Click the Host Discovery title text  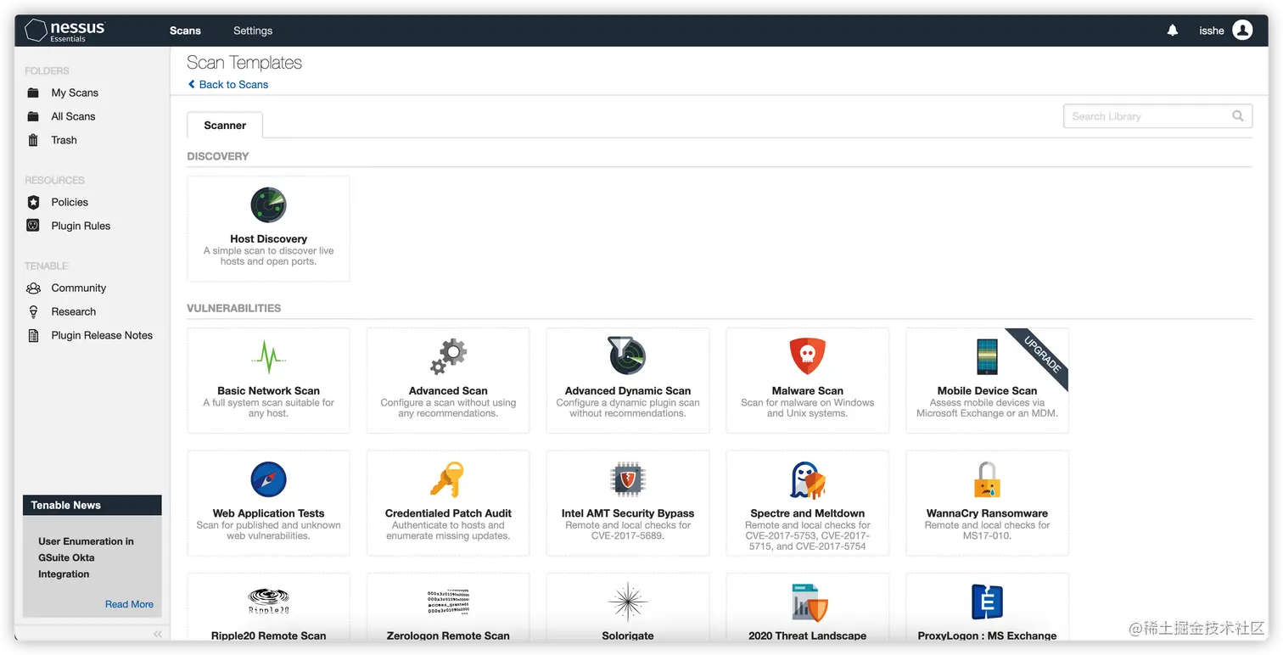pos(268,239)
